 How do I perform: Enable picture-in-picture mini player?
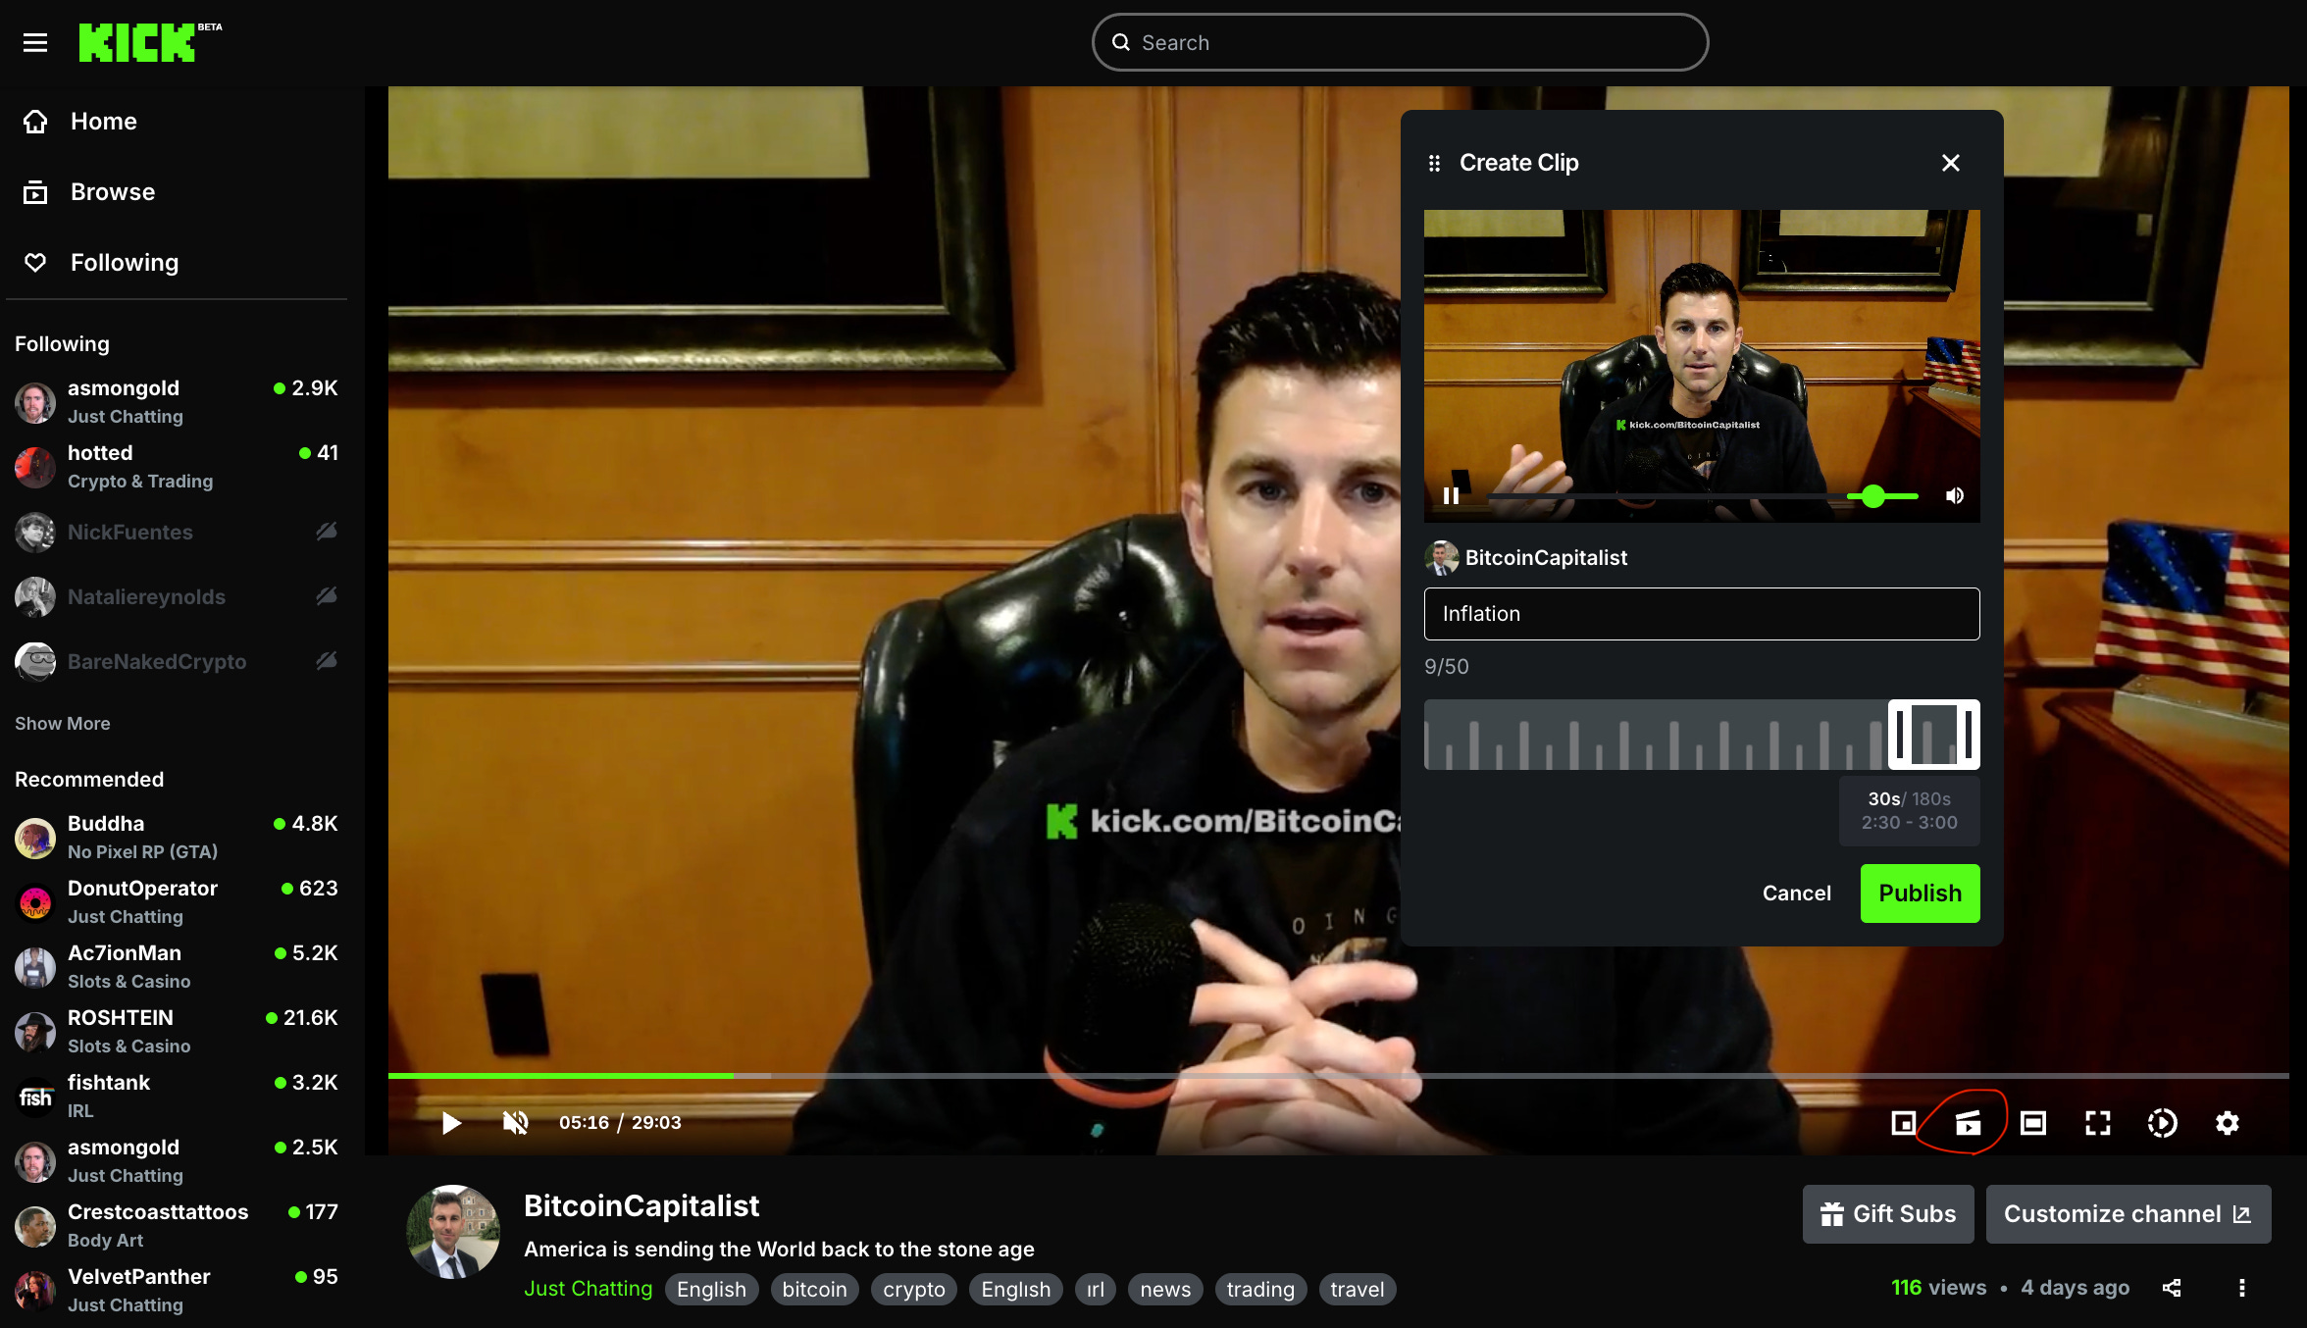[x=1903, y=1123]
